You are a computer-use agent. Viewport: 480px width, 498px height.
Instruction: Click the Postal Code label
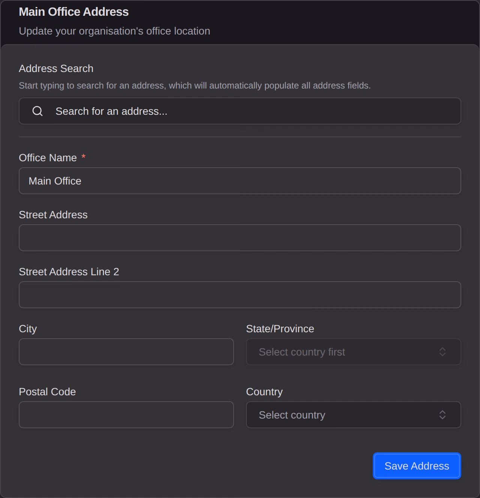(47, 392)
